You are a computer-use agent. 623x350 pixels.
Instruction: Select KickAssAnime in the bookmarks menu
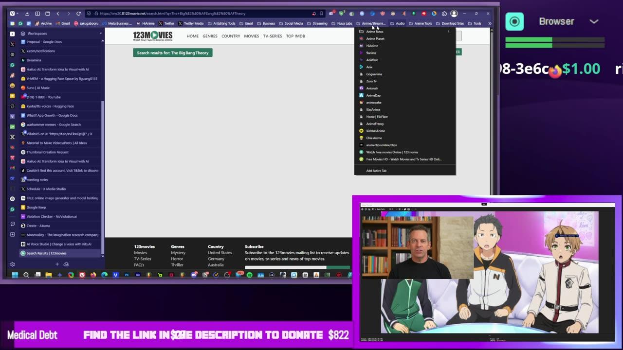(x=405, y=131)
